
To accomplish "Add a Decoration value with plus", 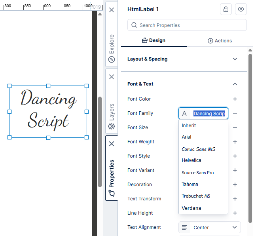I will pyautogui.click(x=235, y=185).
